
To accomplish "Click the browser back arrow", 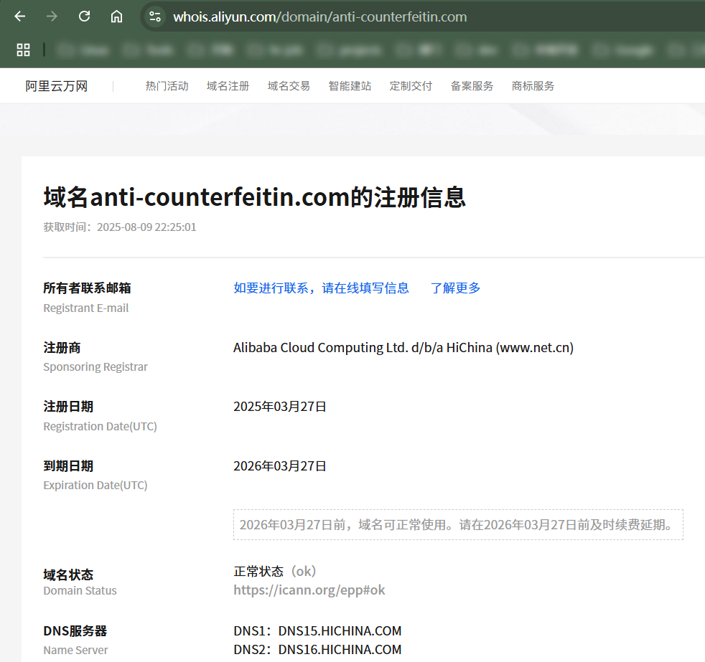I will click(20, 16).
